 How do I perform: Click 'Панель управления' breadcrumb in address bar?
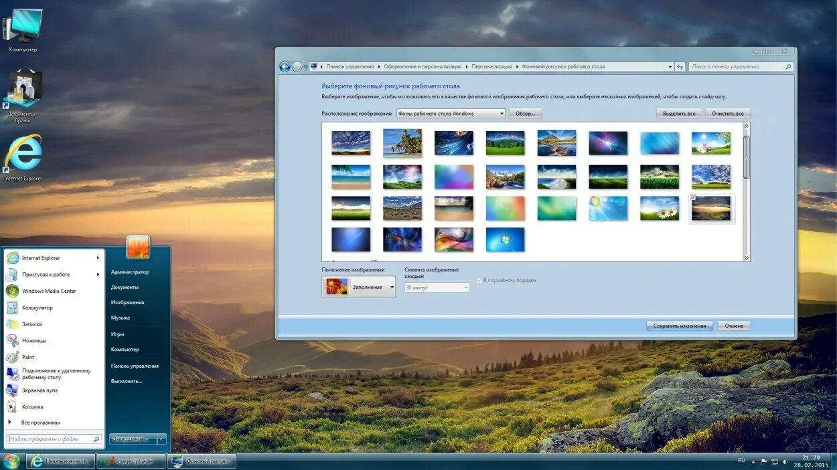tap(350, 67)
